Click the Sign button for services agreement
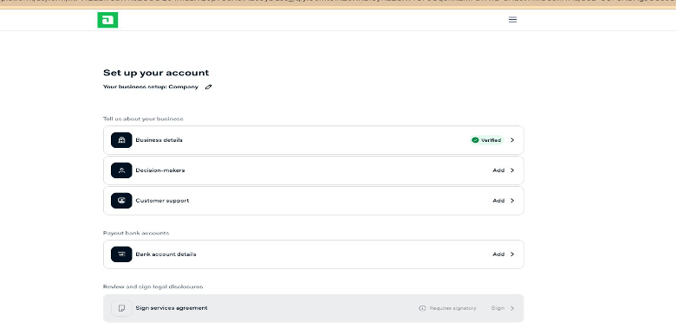The width and height of the screenshot is (676, 334). pyautogui.click(x=497, y=308)
